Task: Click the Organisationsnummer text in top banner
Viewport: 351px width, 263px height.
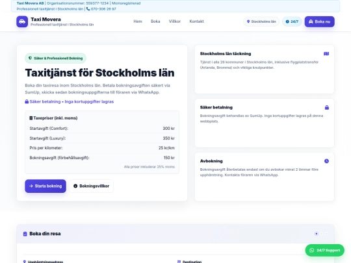Action: [77, 3]
